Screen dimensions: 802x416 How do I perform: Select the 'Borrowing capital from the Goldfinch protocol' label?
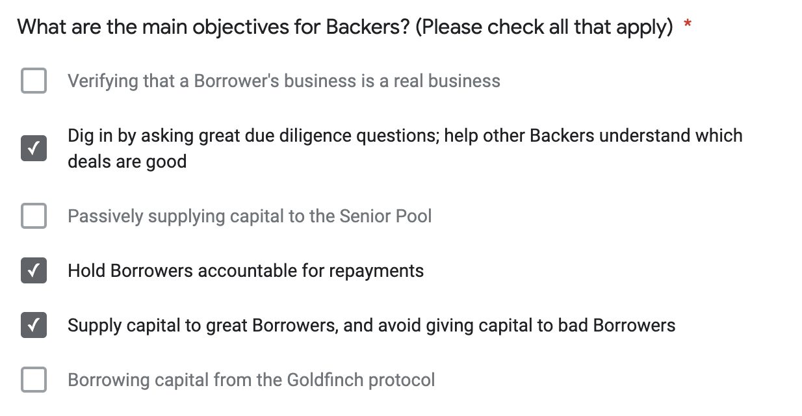tap(252, 380)
